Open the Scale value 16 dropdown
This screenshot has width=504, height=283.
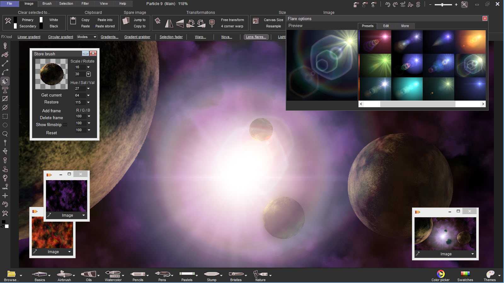point(89,67)
